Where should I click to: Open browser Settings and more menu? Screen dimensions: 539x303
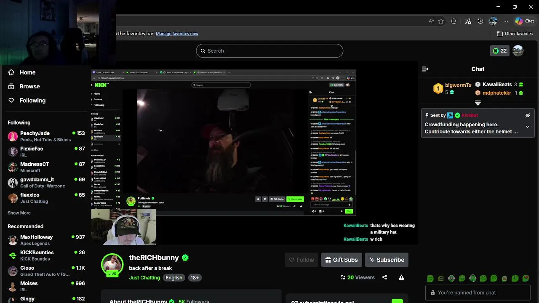506,21
